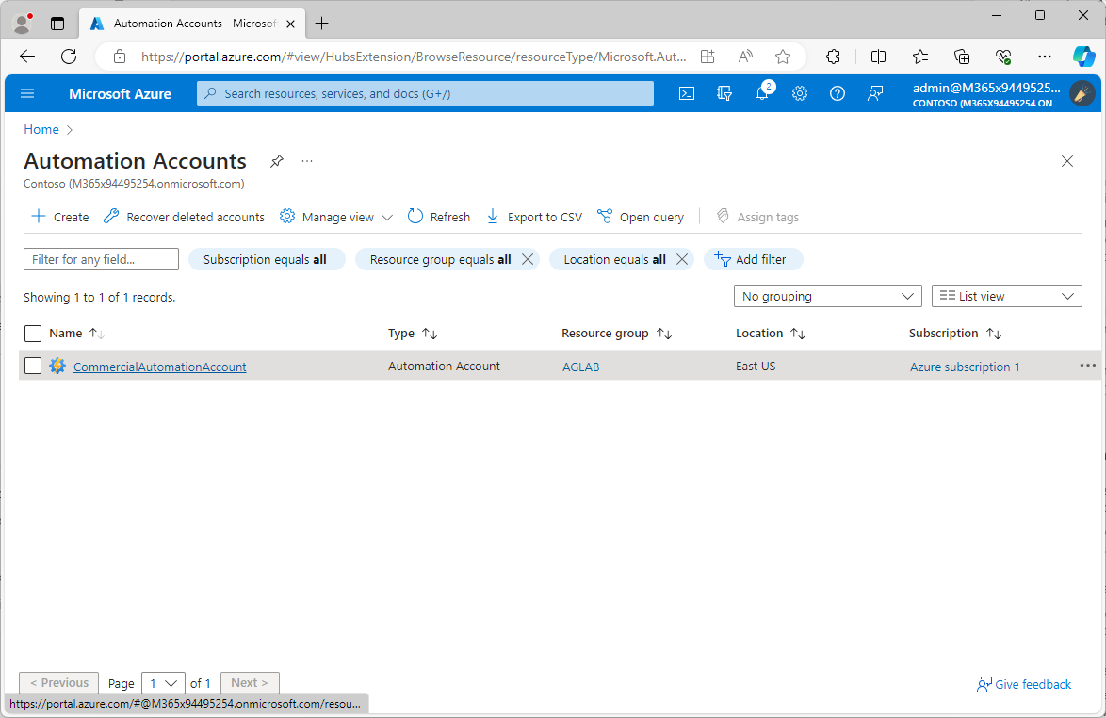Open the Azure Cloud Shell icon
1106x718 pixels.
pos(686,93)
